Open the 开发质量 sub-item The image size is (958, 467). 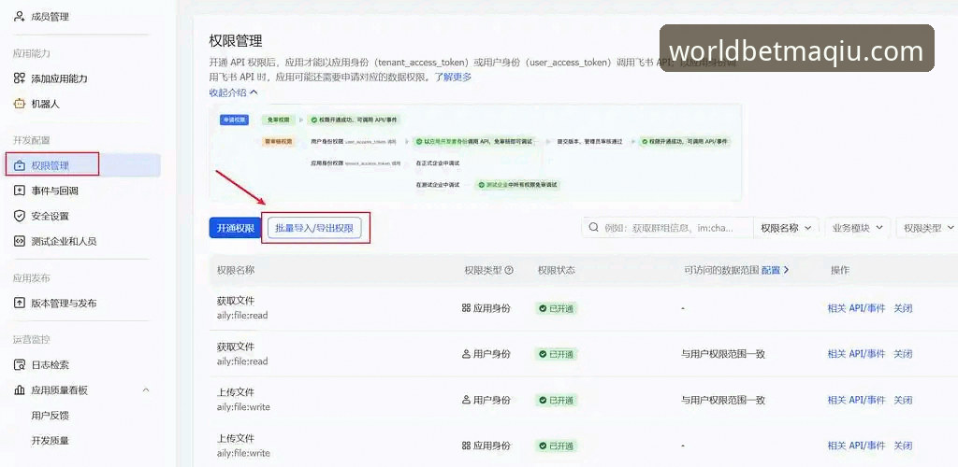[x=51, y=440]
